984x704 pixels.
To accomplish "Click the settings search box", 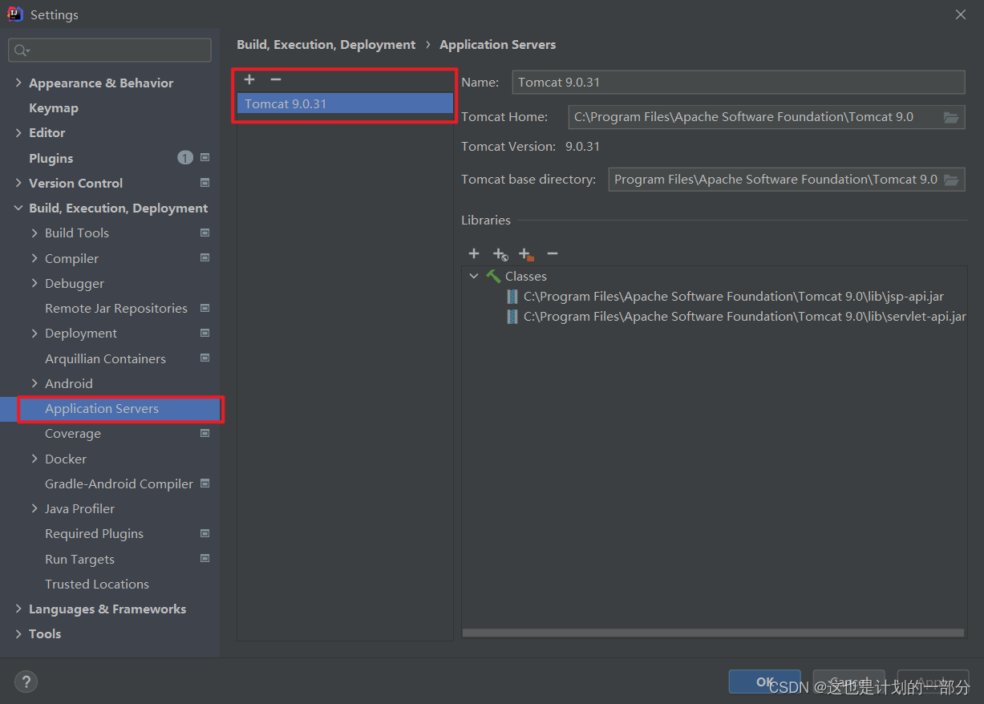I will tap(110, 50).
